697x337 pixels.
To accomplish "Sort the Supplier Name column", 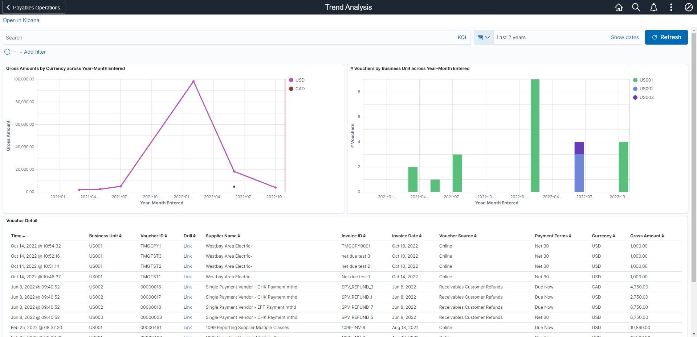I will point(239,236).
